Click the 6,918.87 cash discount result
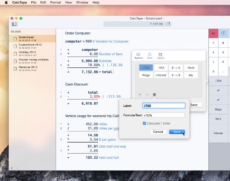Image resolution: width=230 pixels, height=181 pixels. tap(90, 103)
